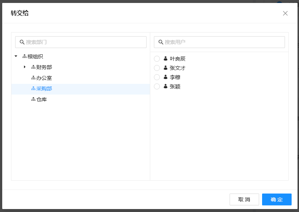Expand the 财务部 department node
The image size is (299, 212).
(x=25, y=67)
